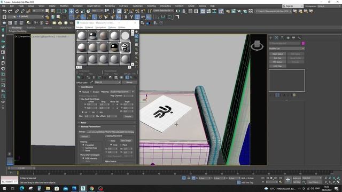Open the Create tab plus icon in command panel

[271, 38]
